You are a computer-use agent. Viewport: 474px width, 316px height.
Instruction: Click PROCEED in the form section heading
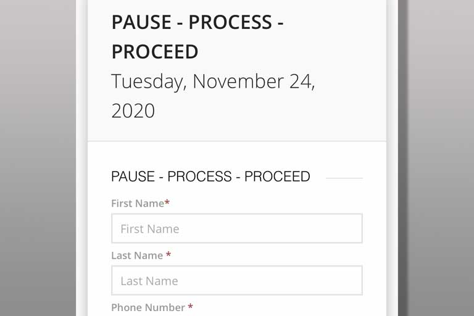tap(277, 177)
